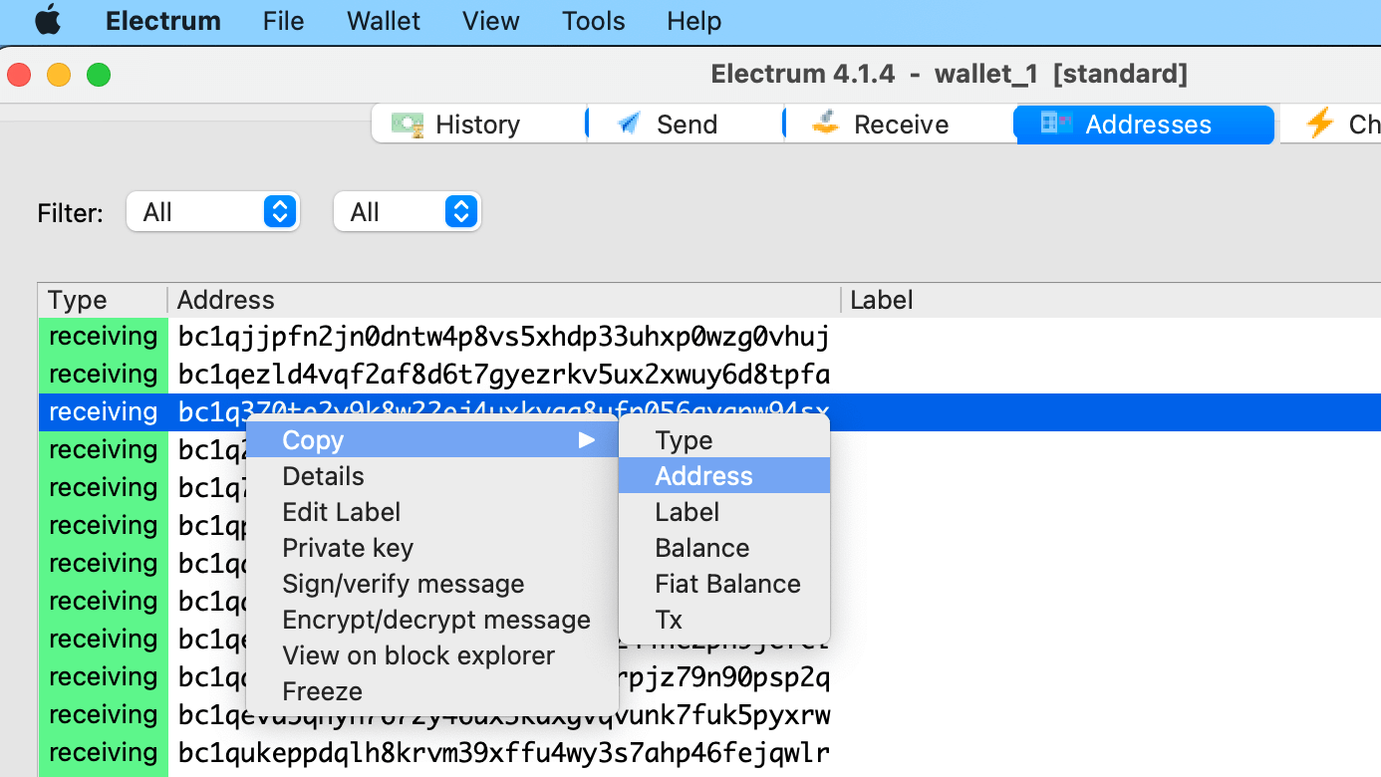Screen dimensions: 1381x777
Task: Copy the Balance from submenu
Action: click(724, 548)
